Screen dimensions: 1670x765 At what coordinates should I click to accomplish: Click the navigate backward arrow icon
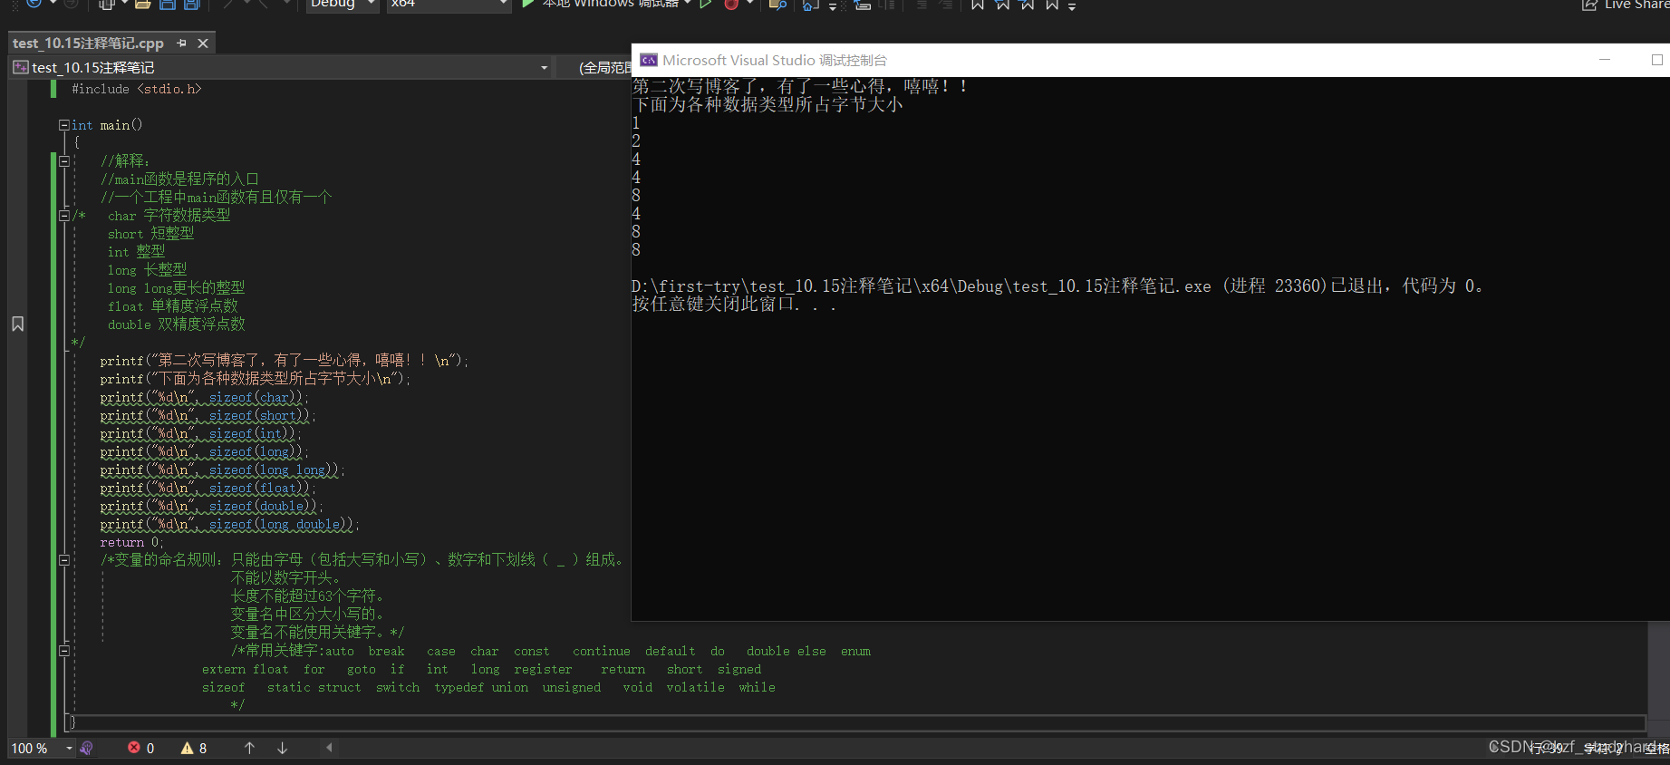34,4
